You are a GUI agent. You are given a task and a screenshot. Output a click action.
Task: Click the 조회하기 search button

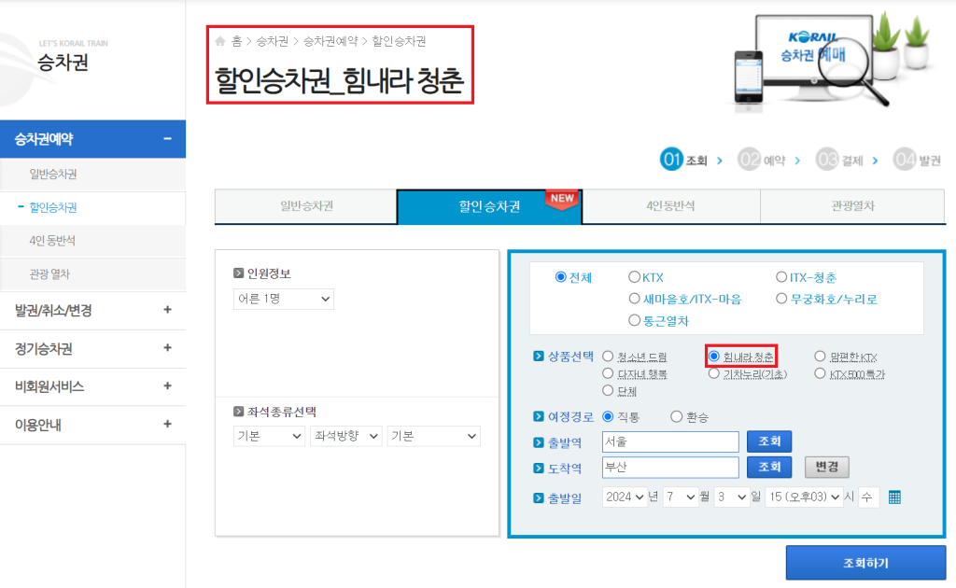click(x=865, y=564)
